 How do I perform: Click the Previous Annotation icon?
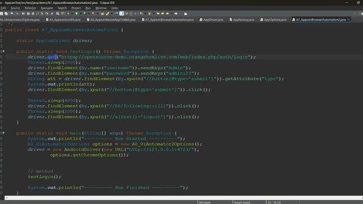tap(149, 14)
